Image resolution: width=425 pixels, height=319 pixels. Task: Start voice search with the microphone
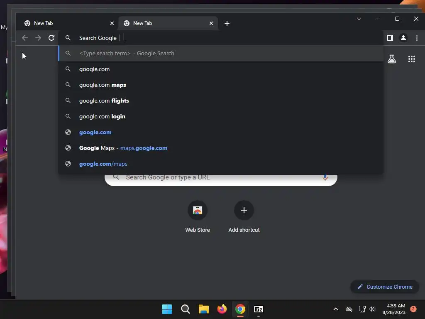(325, 177)
